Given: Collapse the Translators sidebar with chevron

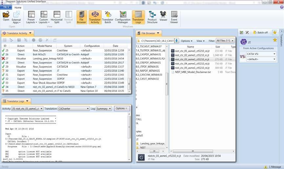Looking at the screenshot, I should click(x=282, y=31).
